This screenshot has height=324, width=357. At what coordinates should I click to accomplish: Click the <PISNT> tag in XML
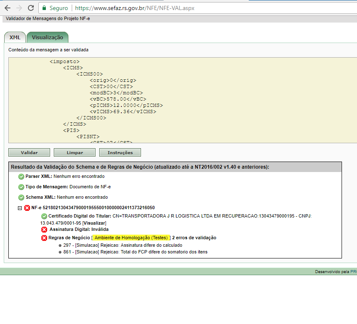pos(88,137)
